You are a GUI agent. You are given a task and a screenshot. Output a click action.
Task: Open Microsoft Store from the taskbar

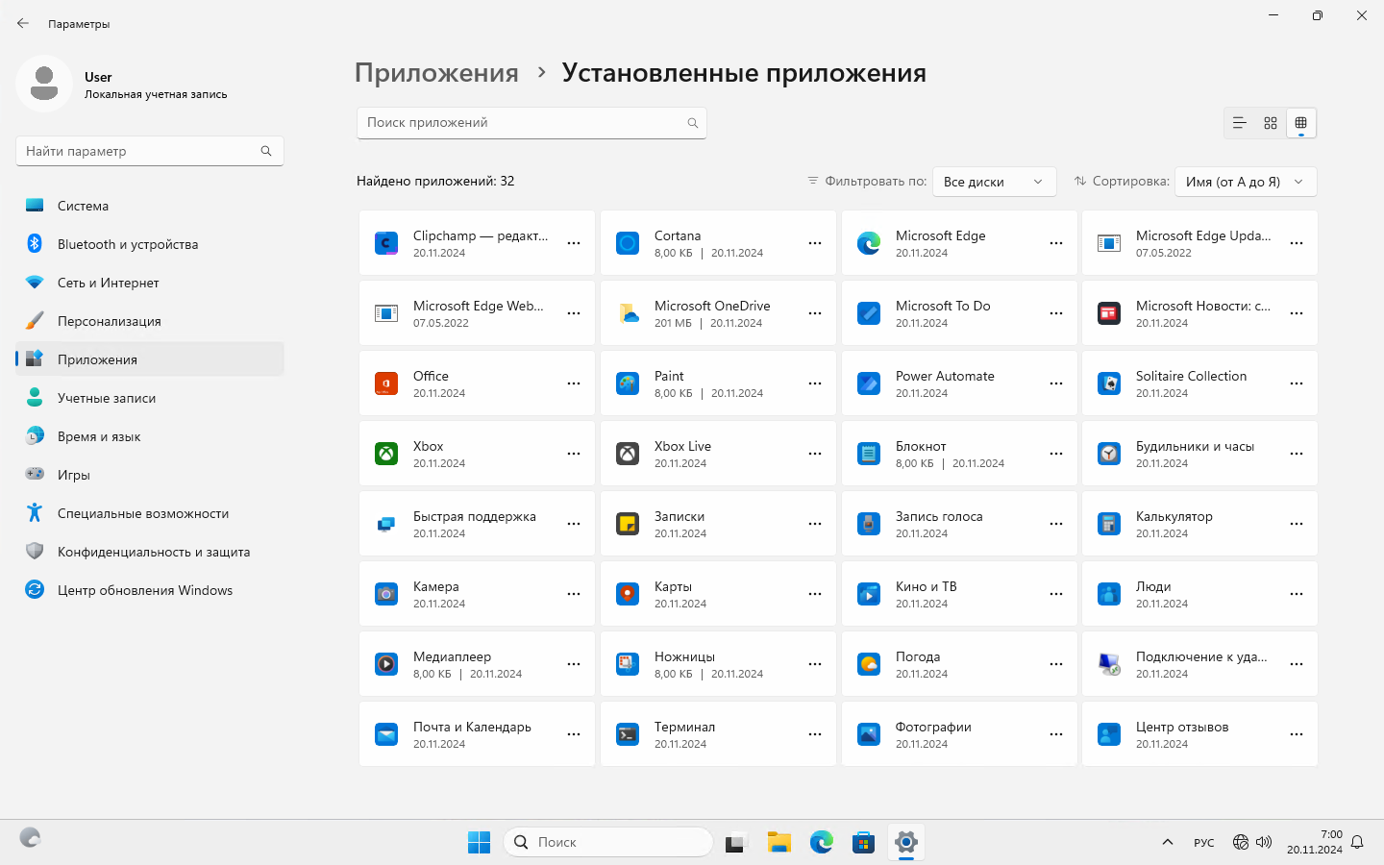(863, 842)
